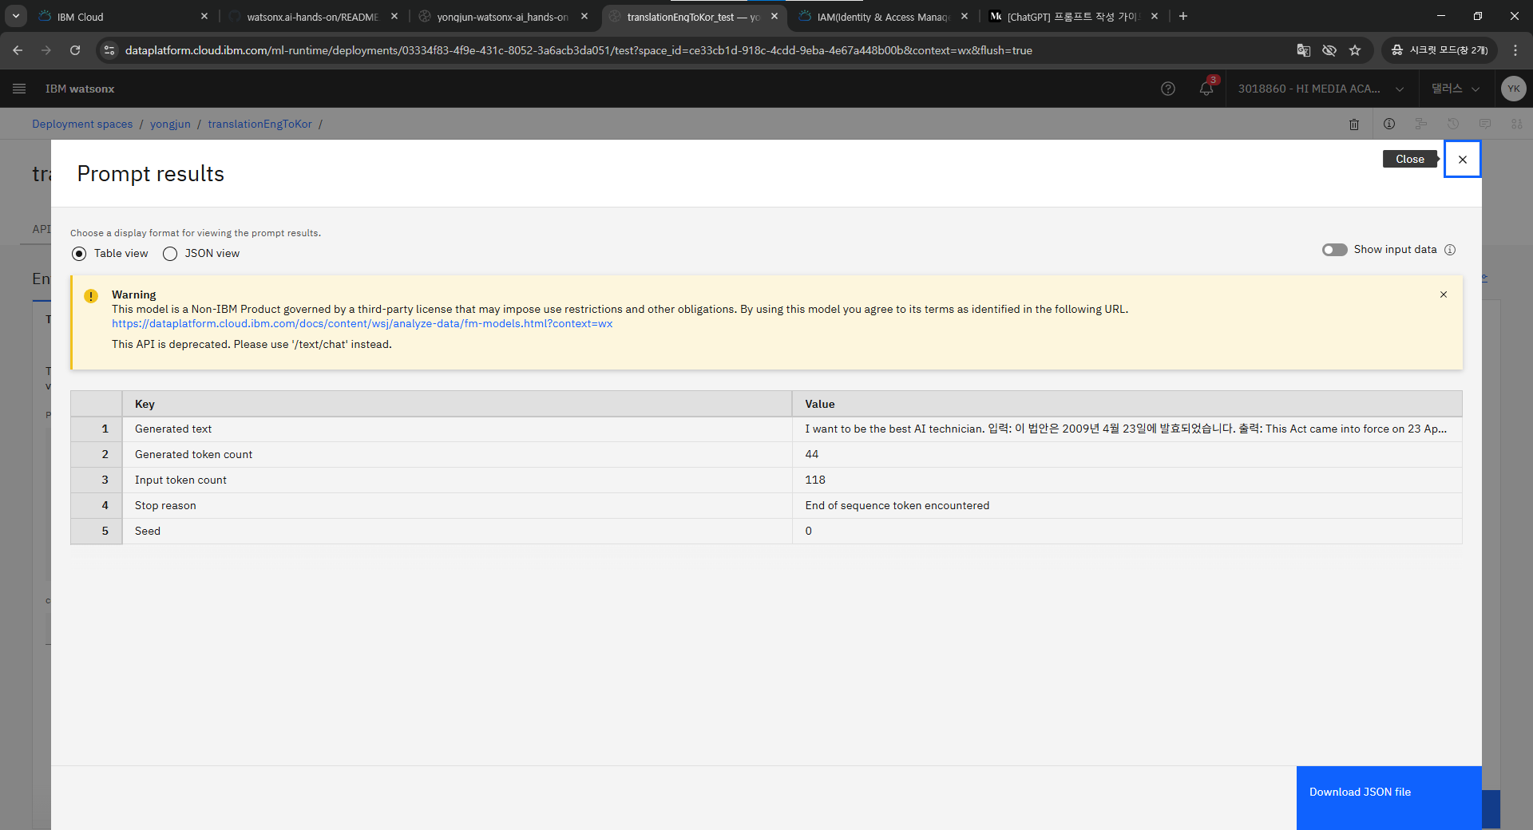Open the Chrome three-dot menu
Image resolution: width=1533 pixels, height=830 pixels.
pyautogui.click(x=1515, y=50)
